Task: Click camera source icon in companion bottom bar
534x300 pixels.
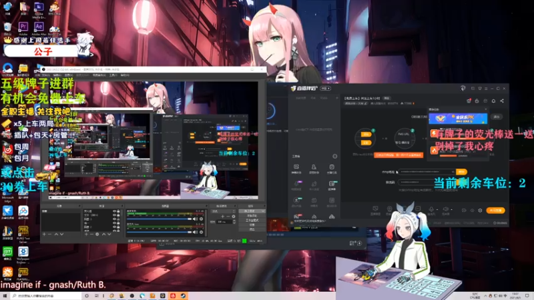Action: coord(389,209)
